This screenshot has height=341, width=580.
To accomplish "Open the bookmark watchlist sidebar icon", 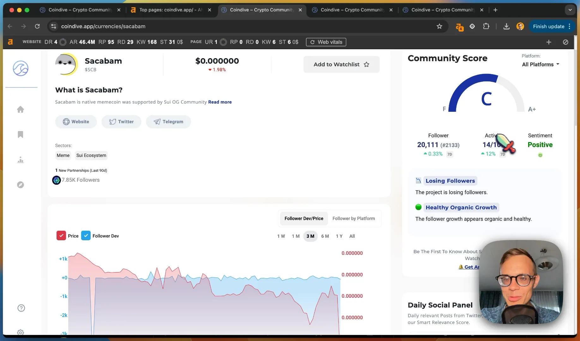I will click(21, 135).
